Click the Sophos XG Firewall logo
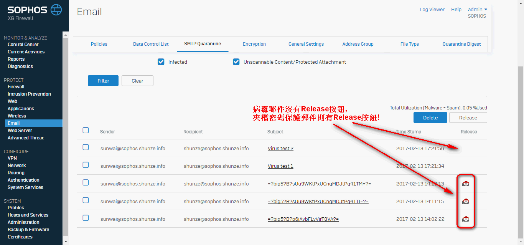Image resolution: width=524 pixels, height=245 pixels. click(35, 12)
